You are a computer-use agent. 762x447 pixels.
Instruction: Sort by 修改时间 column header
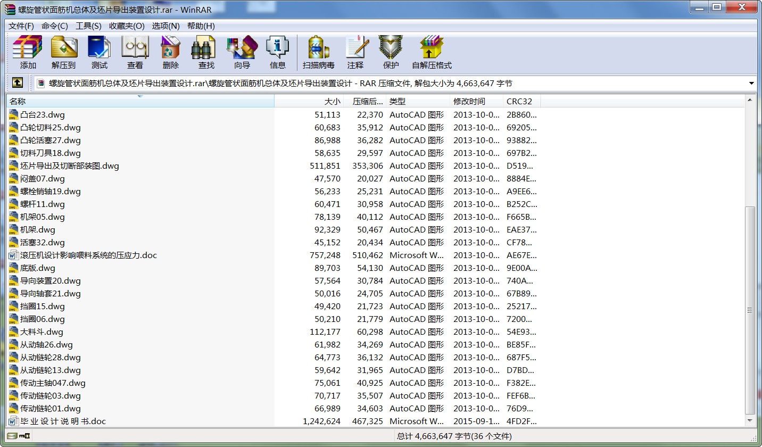click(x=476, y=101)
